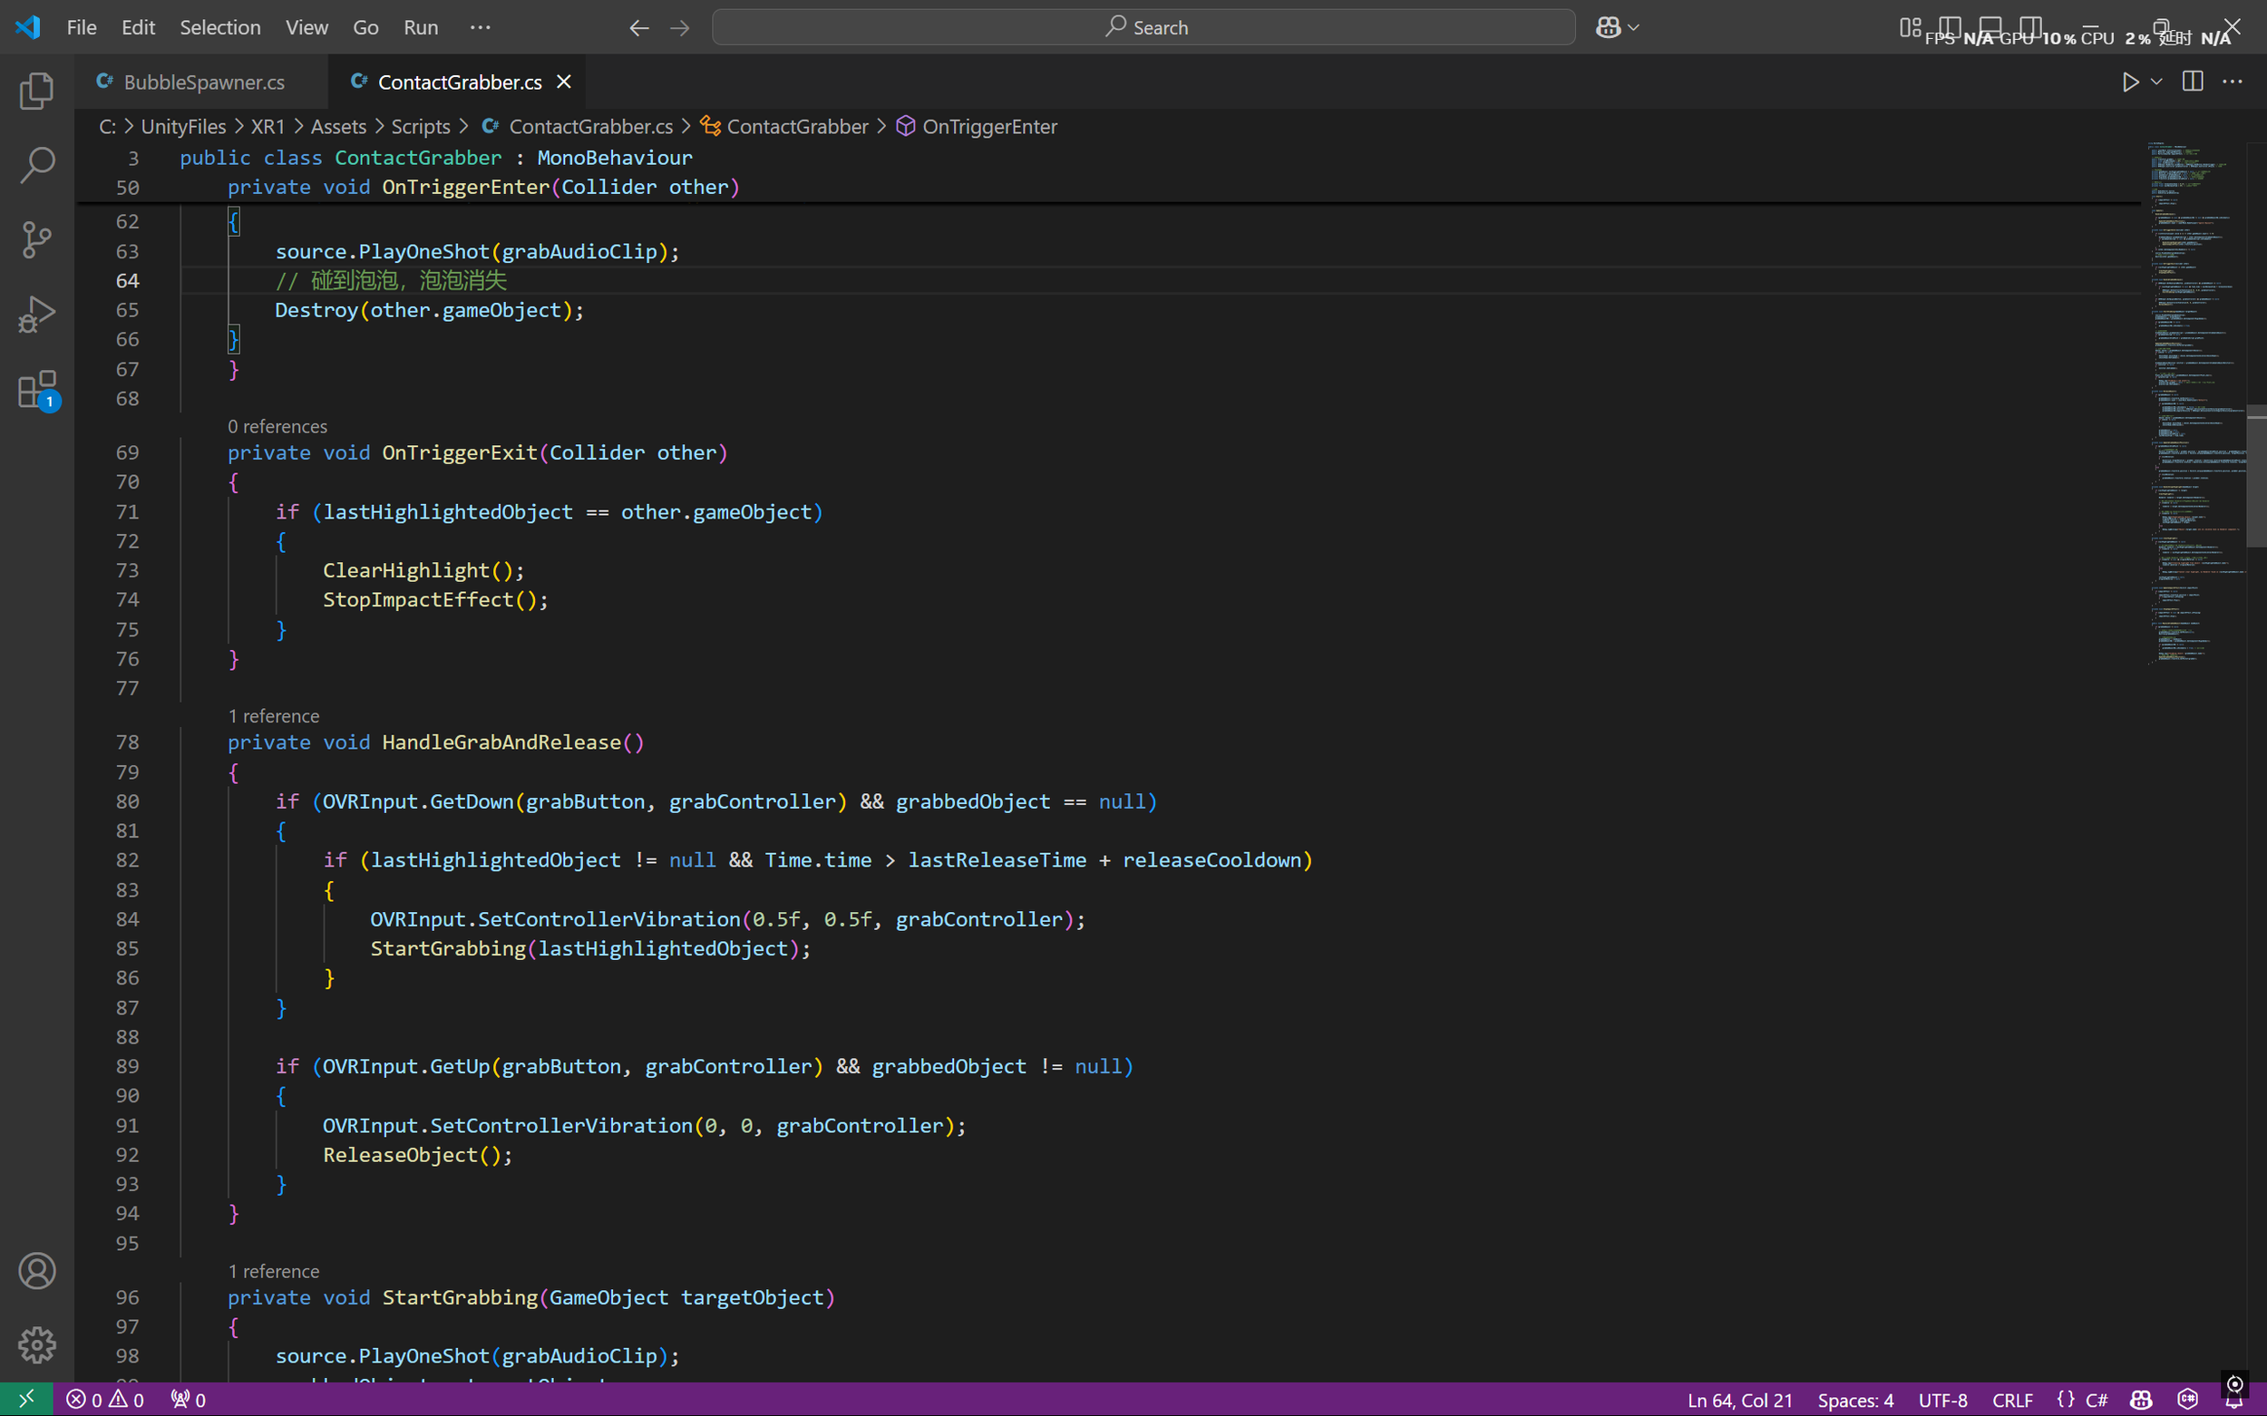The image size is (2267, 1416).
Task: Open the Run and Debug view
Action: click(x=36, y=315)
